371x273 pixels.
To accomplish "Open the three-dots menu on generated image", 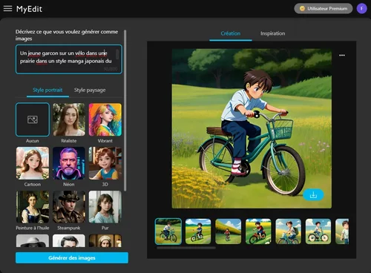I will pos(342,55).
